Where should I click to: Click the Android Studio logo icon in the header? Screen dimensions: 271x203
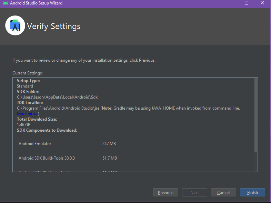tap(15, 26)
